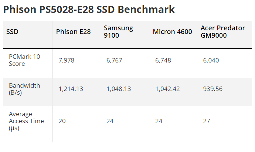Click the Phison PS5028-E28 SSD Benchmark title
Screen dimensions: 255x152
[89, 10]
